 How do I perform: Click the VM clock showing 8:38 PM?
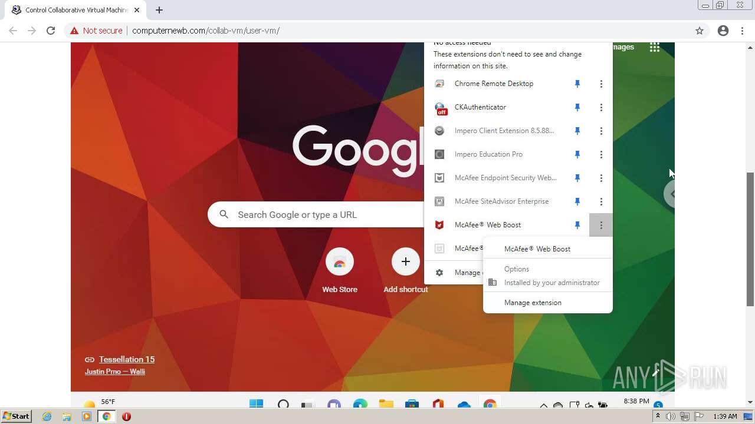636,401
